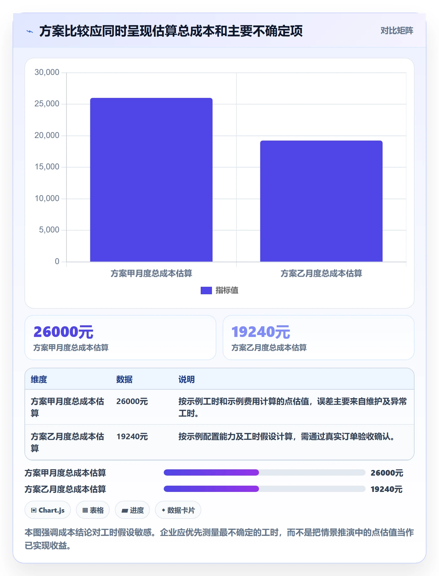
Task: Select the 19240元 cell in table
Action: [x=132, y=437]
